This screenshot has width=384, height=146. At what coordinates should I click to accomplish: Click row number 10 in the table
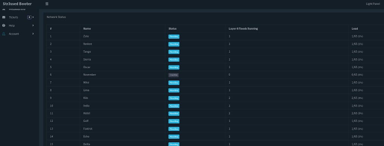[x=51, y=106]
